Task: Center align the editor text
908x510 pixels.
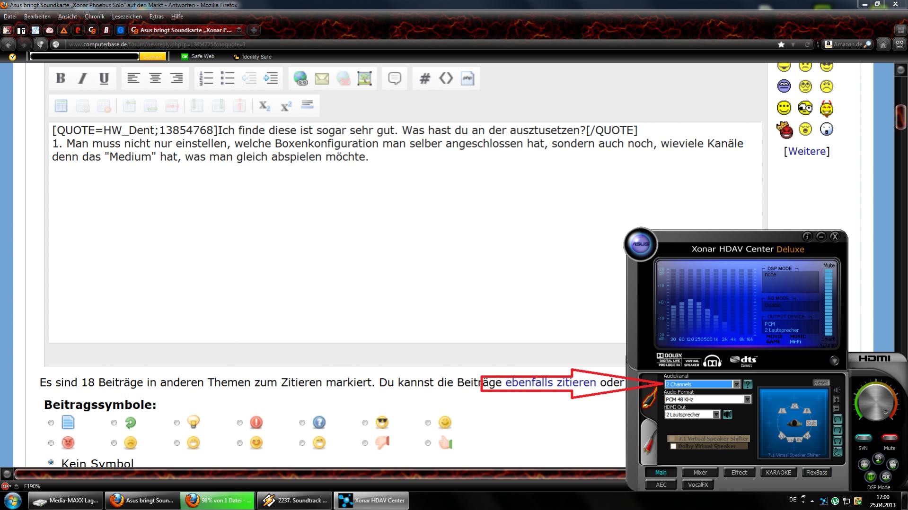Action: pyautogui.click(x=155, y=78)
